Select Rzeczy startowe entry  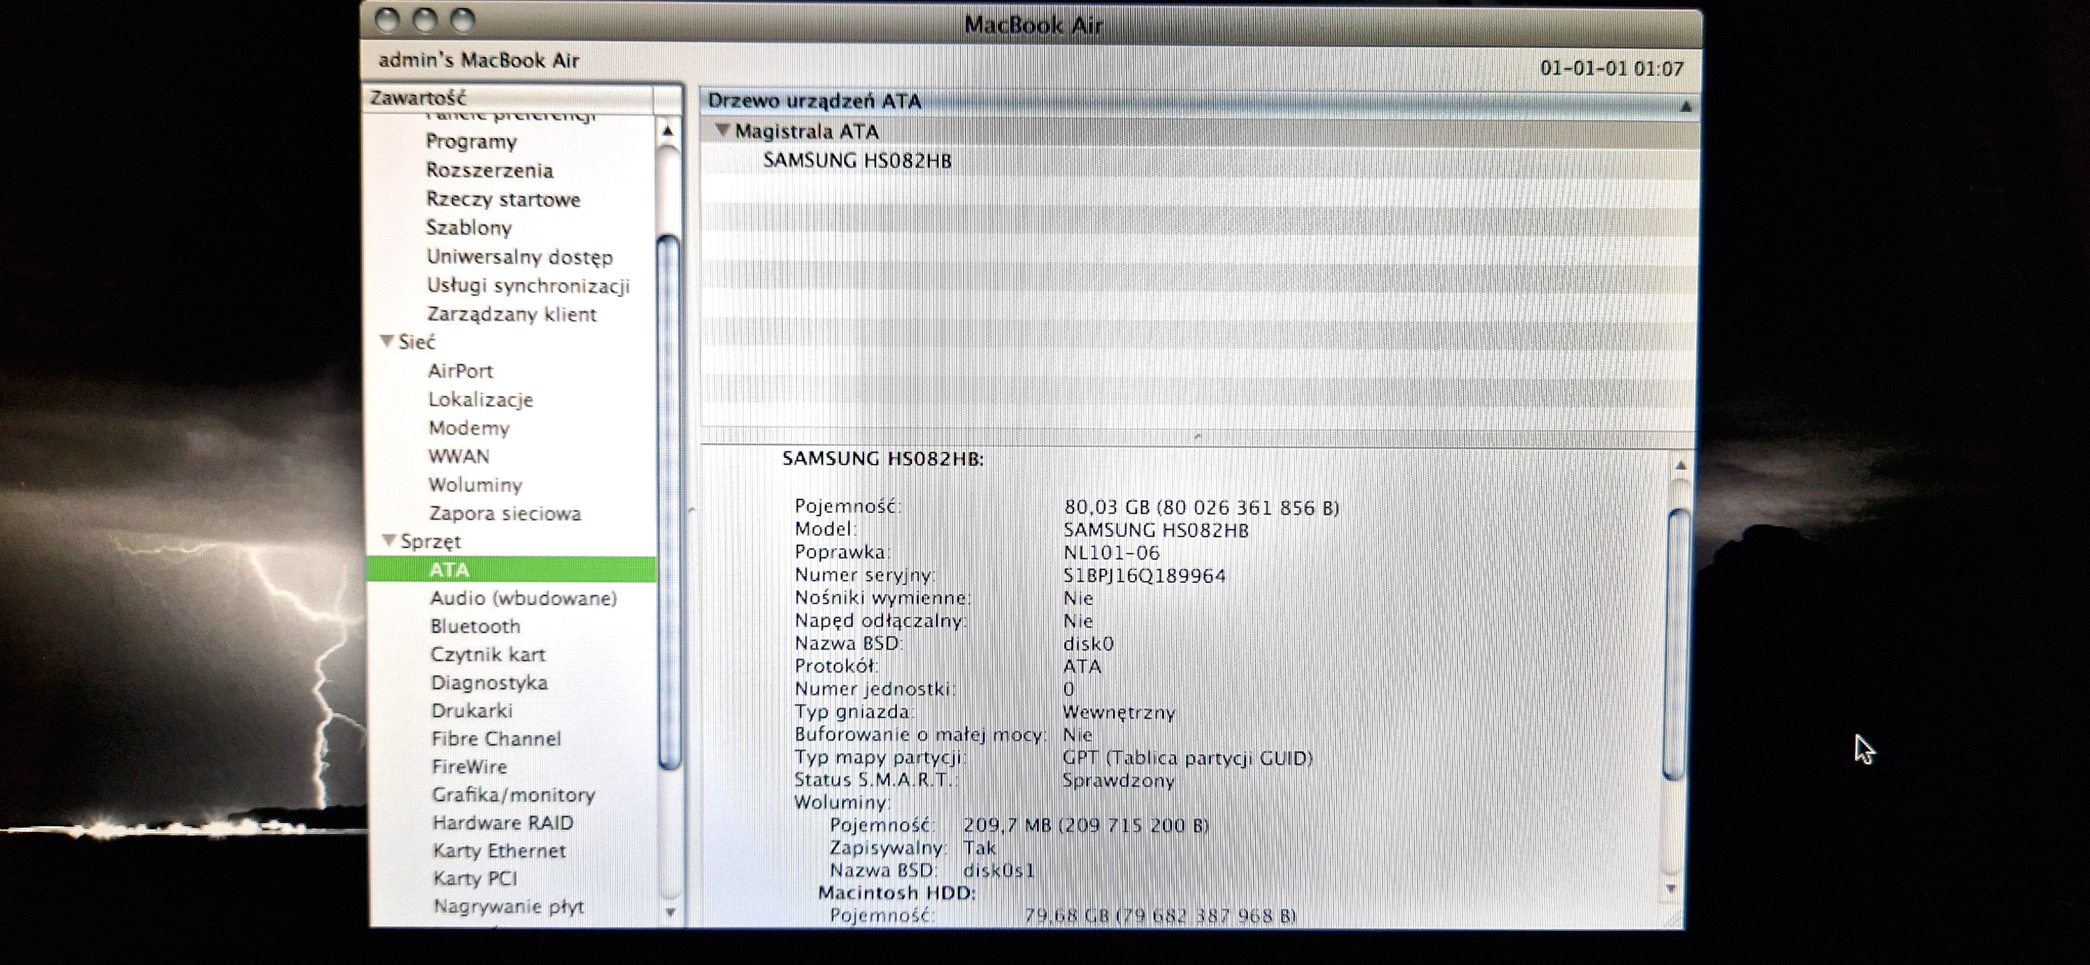[503, 199]
